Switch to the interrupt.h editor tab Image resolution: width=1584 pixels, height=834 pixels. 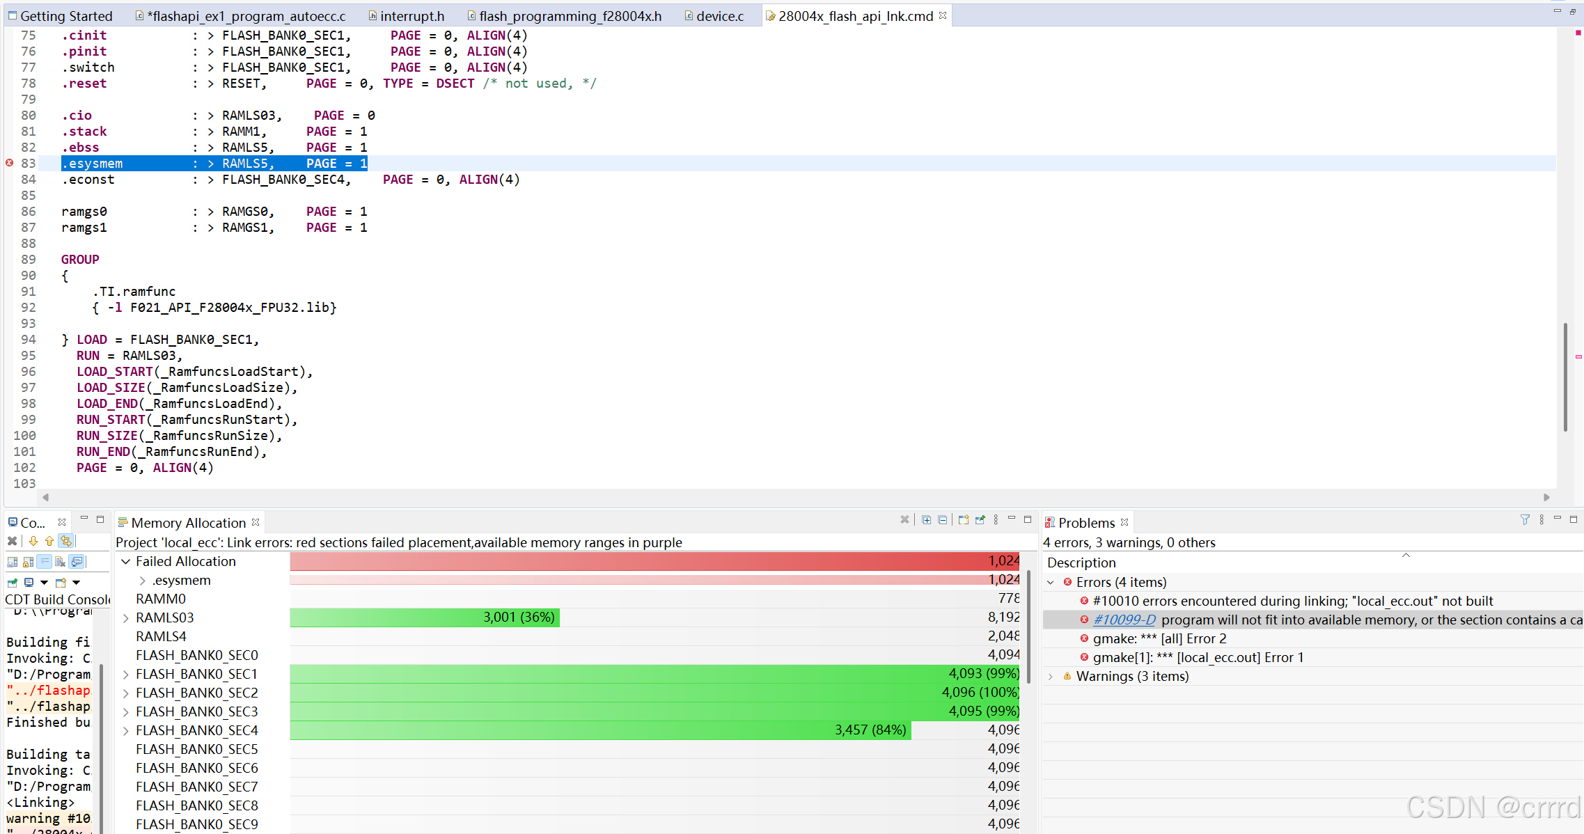pyautogui.click(x=411, y=16)
